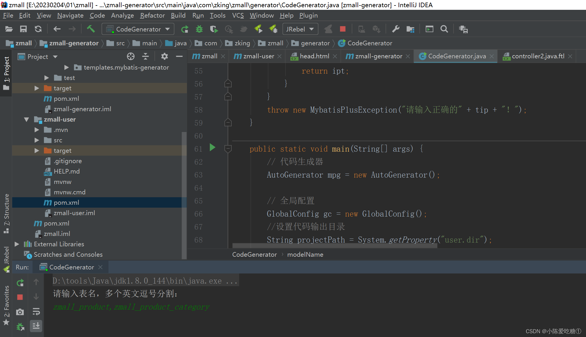Click the camera dump threads icon
586x337 pixels.
click(x=20, y=312)
